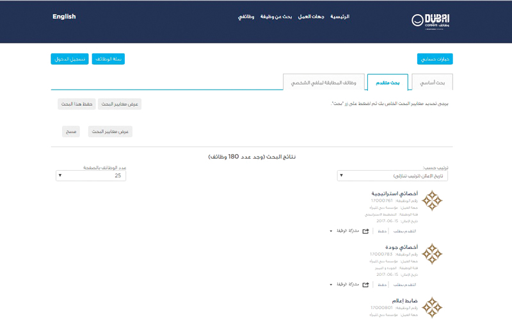This screenshot has height=320, width=512.
Task: Click employer logo beside أخصائي جودة
Action: [x=432, y=254]
